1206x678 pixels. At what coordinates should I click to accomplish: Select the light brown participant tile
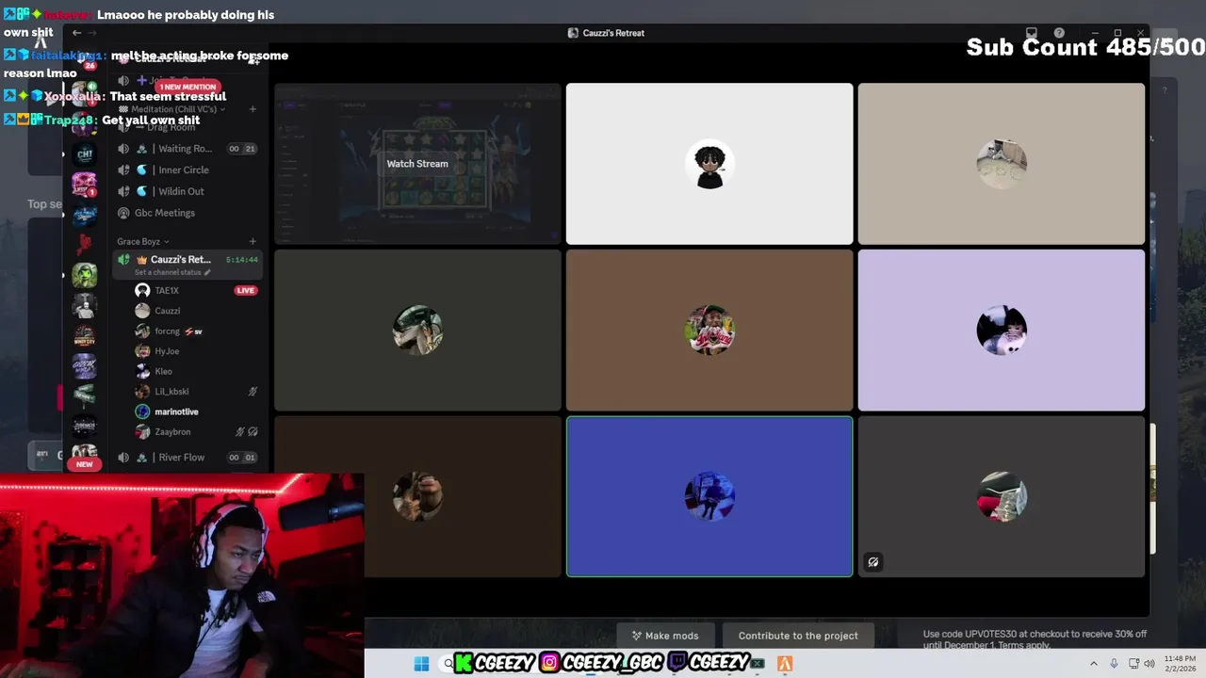pyautogui.click(x=709, y=331)
